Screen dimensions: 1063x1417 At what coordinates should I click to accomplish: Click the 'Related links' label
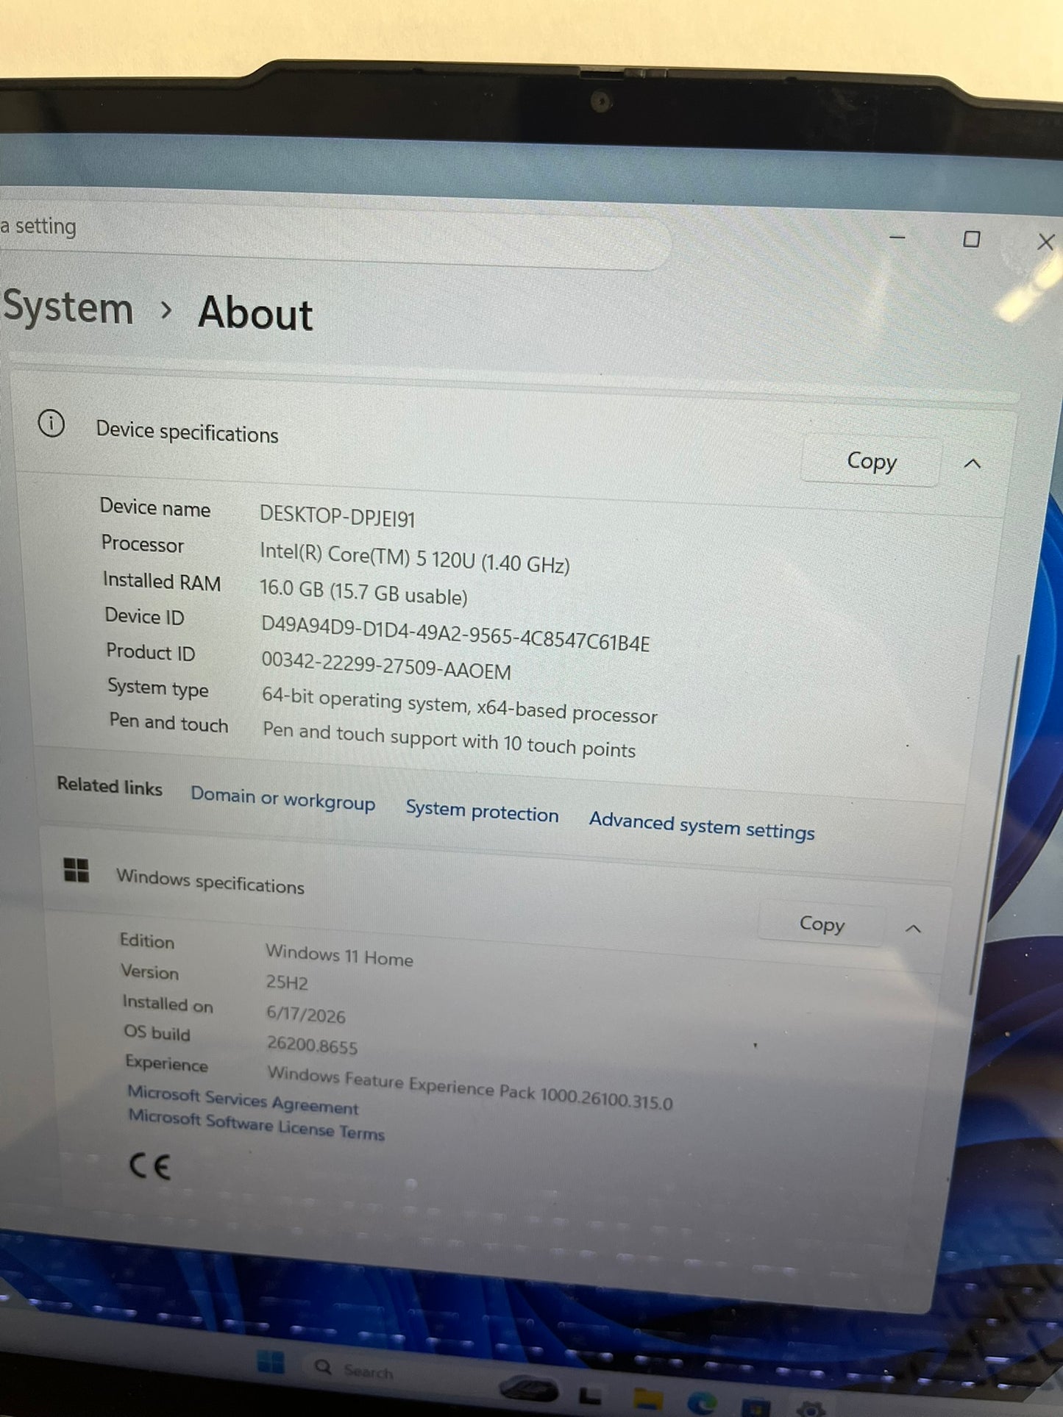click(x=110, y=787)
